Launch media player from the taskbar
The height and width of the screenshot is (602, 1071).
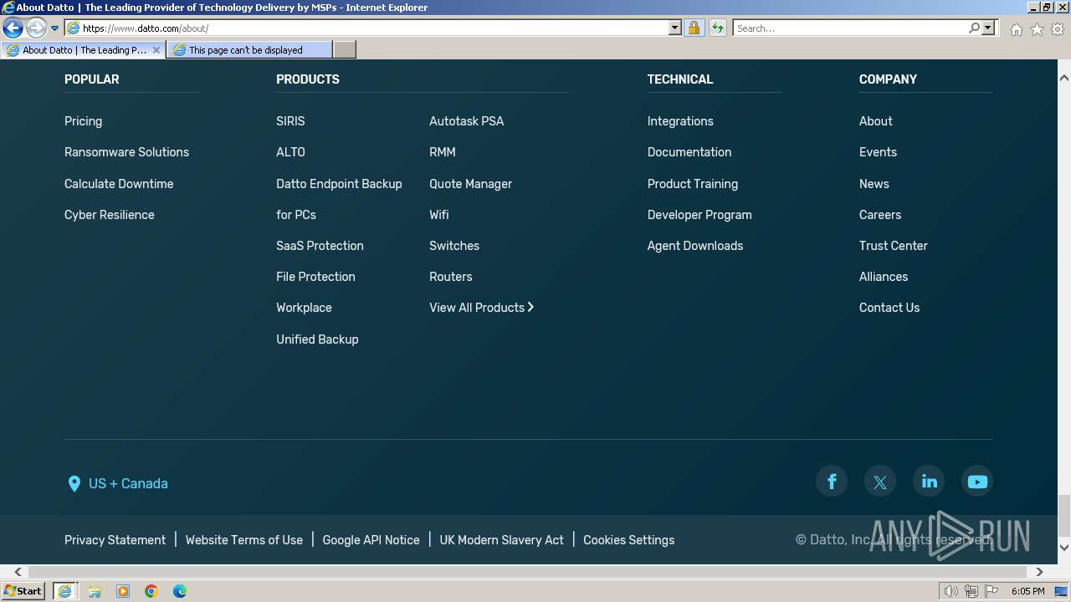tap(123, 591)
